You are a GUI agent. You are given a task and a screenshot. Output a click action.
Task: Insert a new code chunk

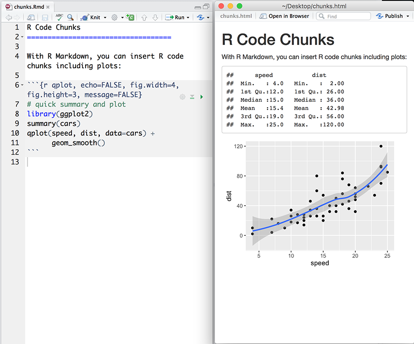[130, 17]
